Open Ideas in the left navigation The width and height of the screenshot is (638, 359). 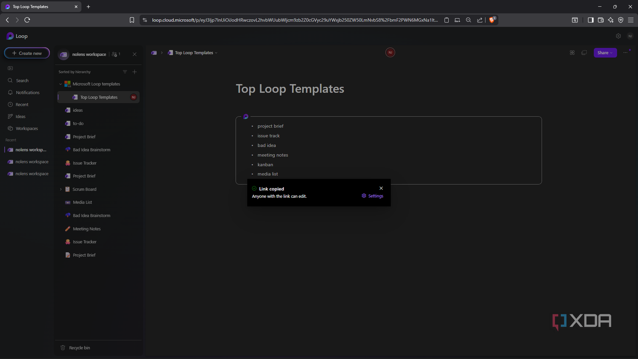pyautogui.click(x=17, y=116)
